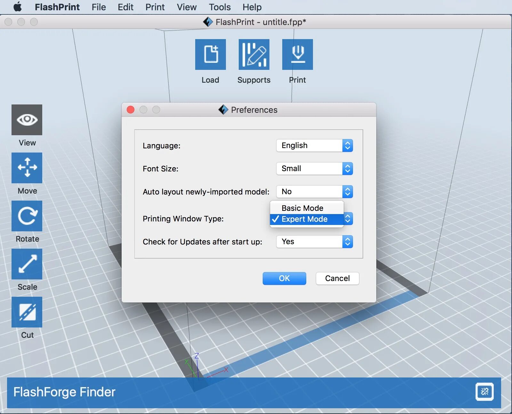The width and height of the screenshot is (512, 414).
Task: Select the View eye tool
Action: (27, 120)
